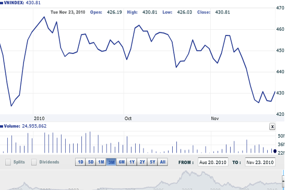This screenshot has height=190, width=287.
Task: Click the TO date field Nov 23, 2010
Action: tap(260, 162)
